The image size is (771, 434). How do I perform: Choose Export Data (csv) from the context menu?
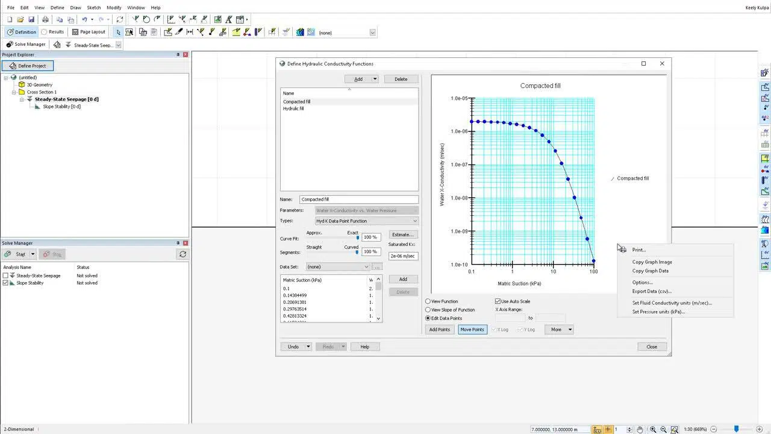651,291
